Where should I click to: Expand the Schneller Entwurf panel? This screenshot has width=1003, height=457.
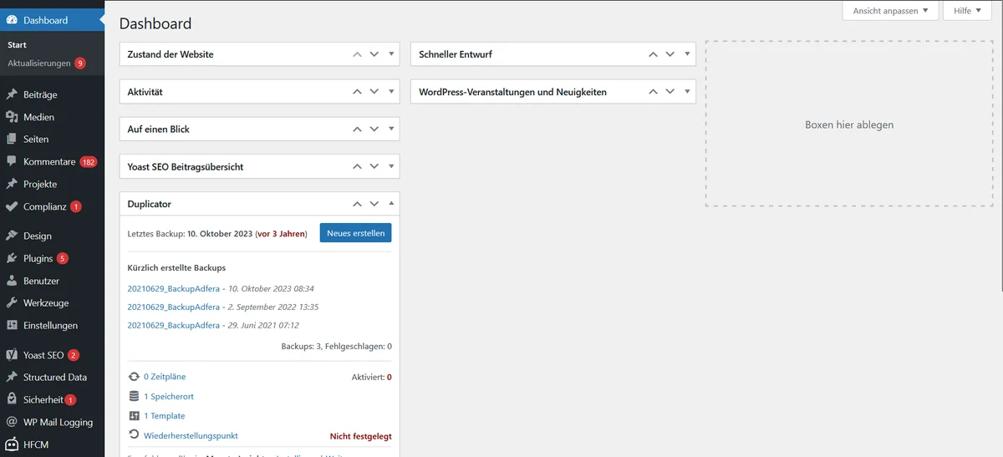pos(688,54)
